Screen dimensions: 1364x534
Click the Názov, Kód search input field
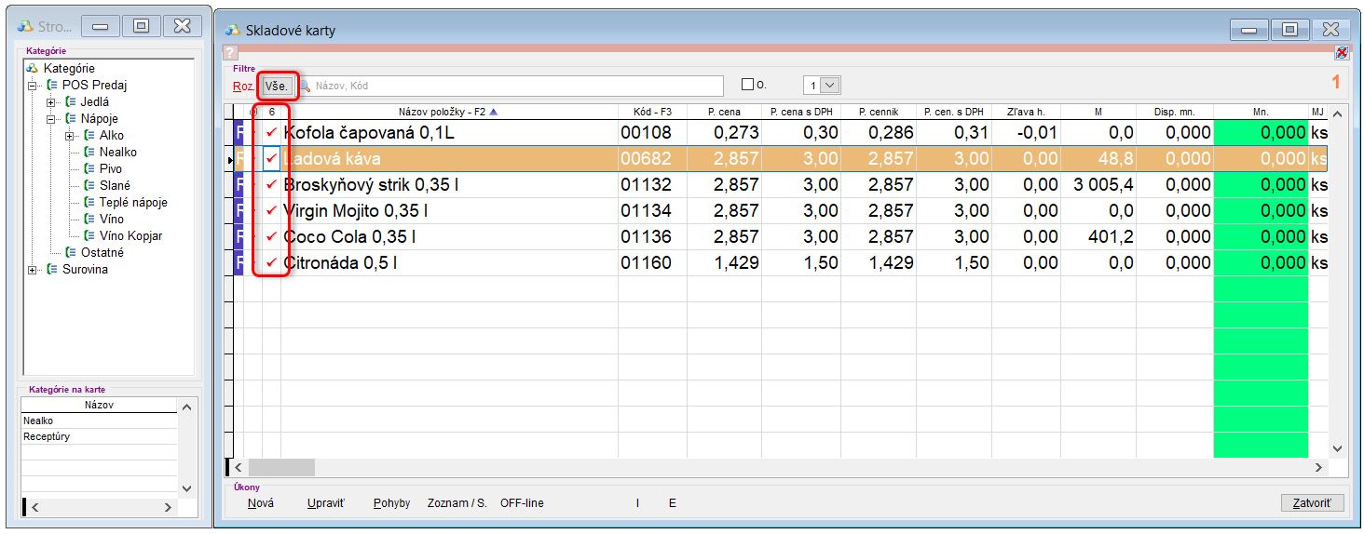pos(512,86)
